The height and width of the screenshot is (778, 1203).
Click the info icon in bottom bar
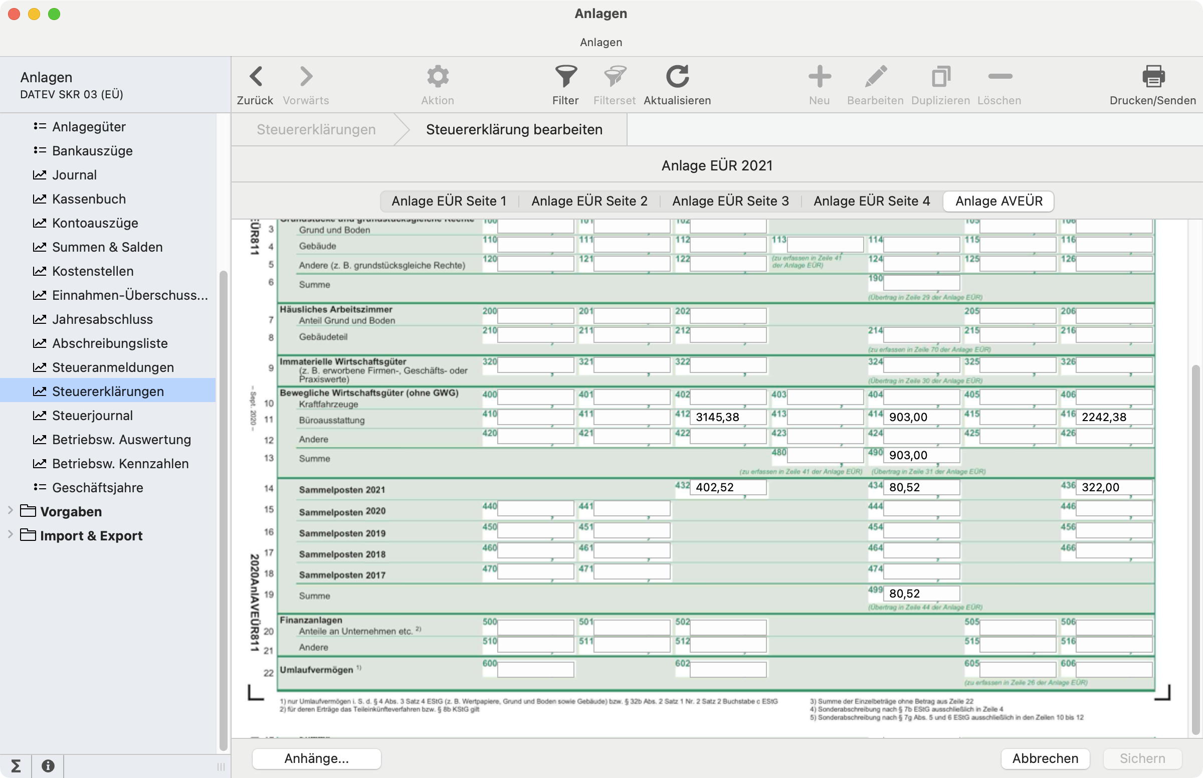point(48,766)
